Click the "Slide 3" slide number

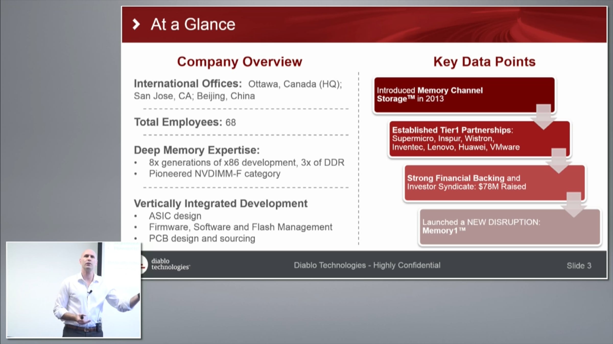(x=579, y=266)
